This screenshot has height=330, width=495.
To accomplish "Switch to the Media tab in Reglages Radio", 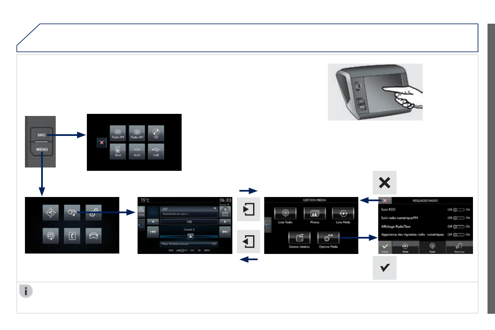I will pos(405,247).
